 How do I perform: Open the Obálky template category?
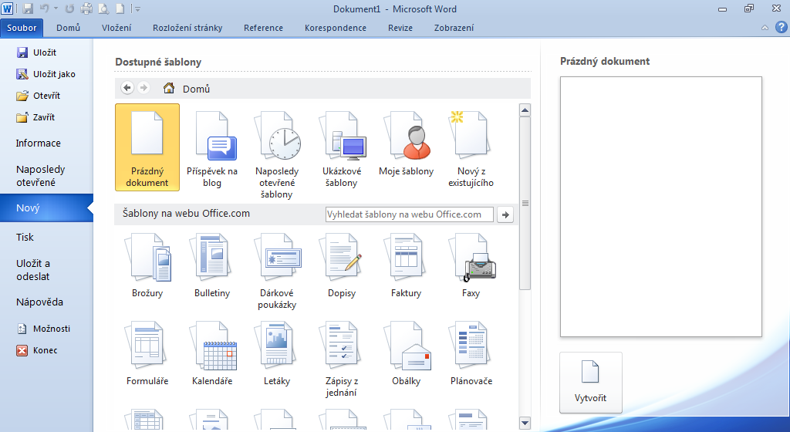[406, 353]
